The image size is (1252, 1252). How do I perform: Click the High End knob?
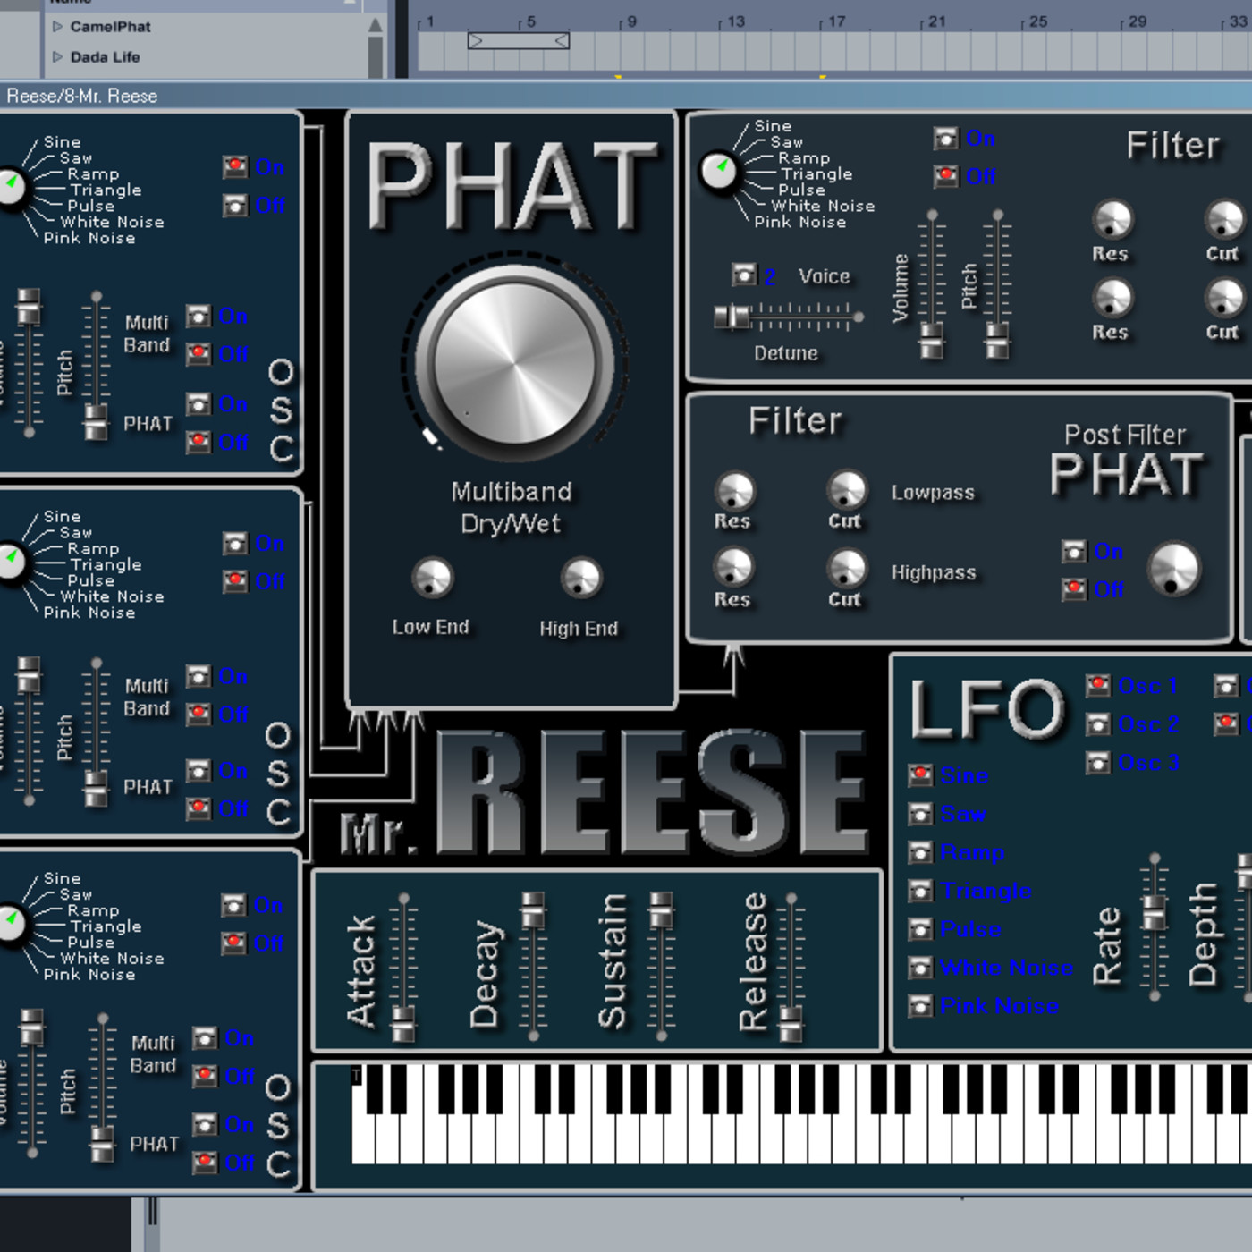pos(580,578)
